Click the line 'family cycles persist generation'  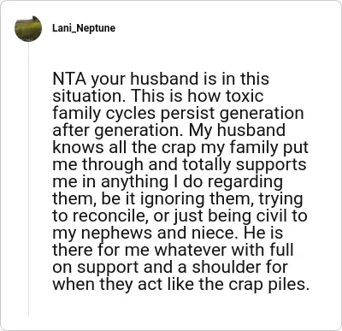tap(178, 114)
